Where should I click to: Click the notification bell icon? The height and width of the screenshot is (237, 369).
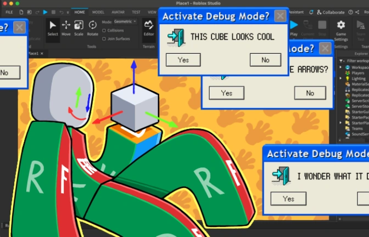(311, 12)
